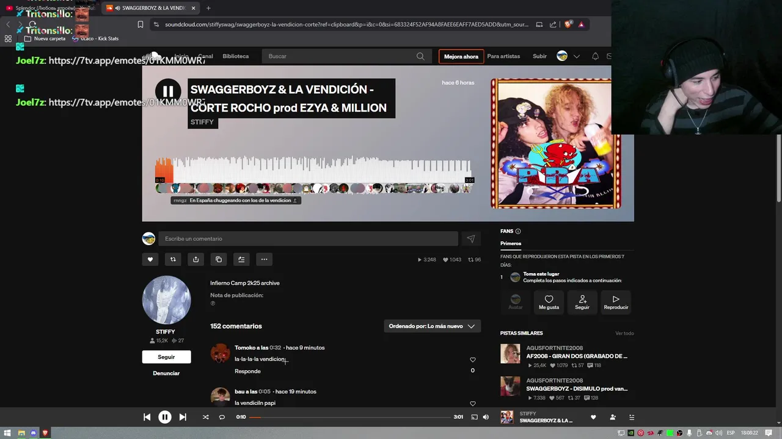Image resolution: width=782 pixels, height=439 pixels.
Task: Click Seguir fan step button
Action: click(582, 302)
